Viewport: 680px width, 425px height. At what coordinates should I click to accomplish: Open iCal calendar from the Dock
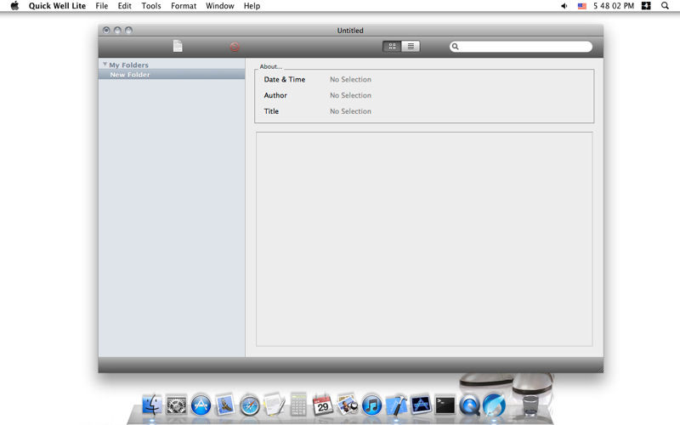tap(323, 405)
